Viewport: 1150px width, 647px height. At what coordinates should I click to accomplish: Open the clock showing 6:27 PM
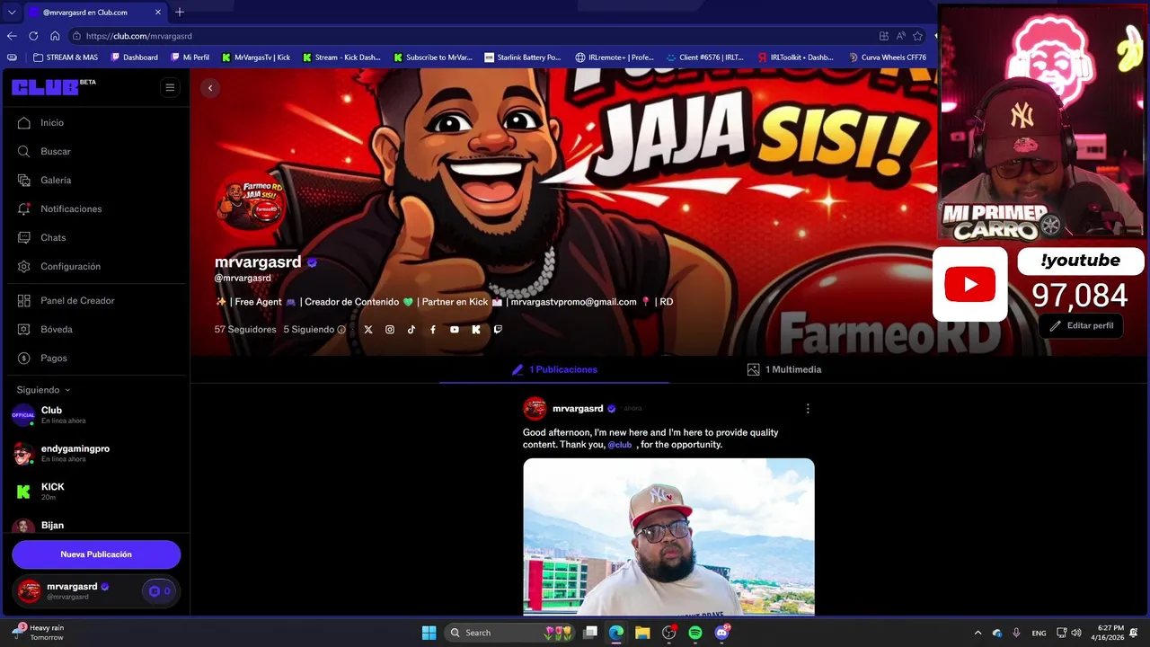tap(1110, 633)
